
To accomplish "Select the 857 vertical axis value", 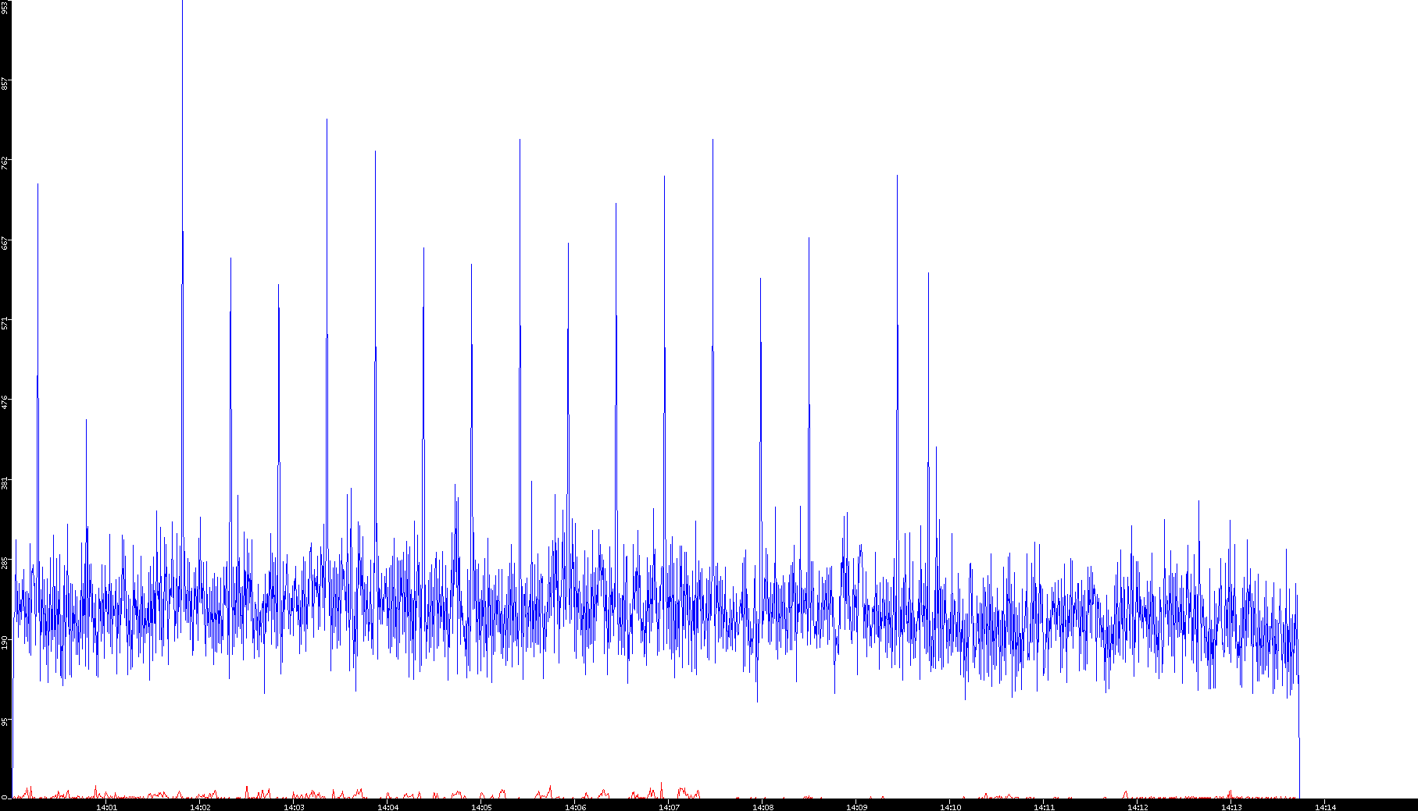I will pyautogui.click(x=5, y=84).
